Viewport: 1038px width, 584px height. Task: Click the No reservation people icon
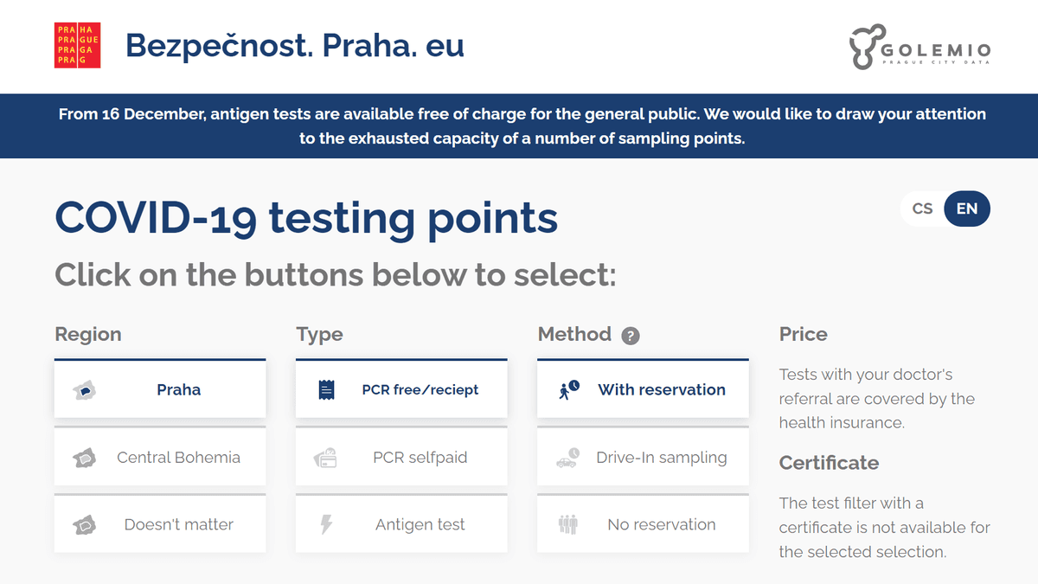[567, 524]
